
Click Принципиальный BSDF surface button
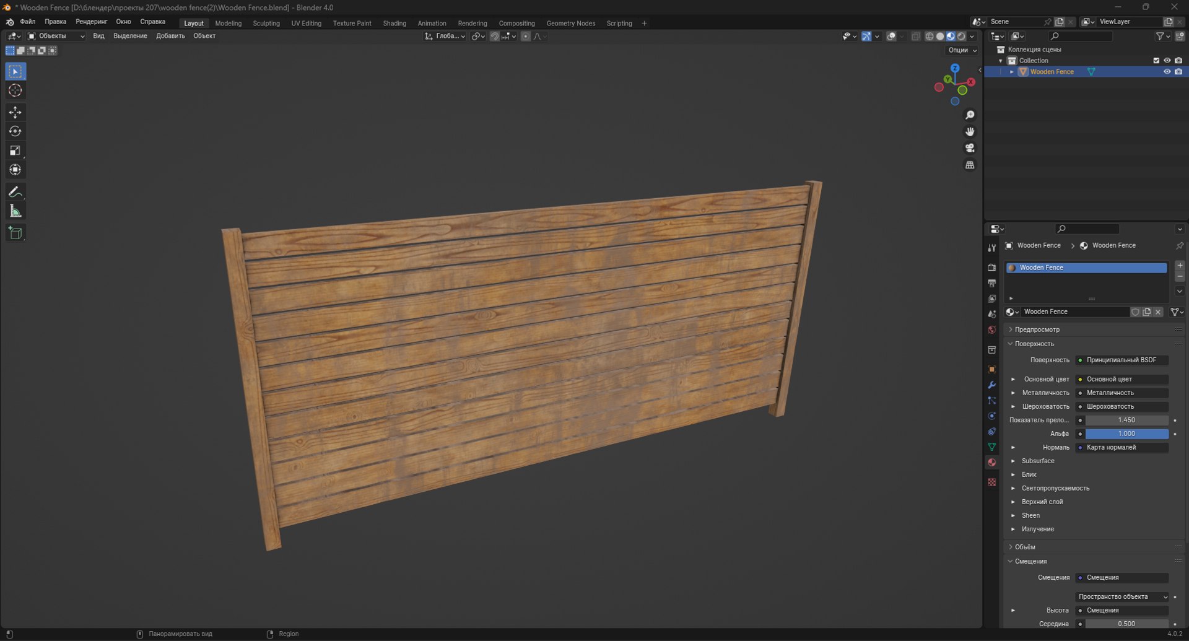click(1121, 360)
